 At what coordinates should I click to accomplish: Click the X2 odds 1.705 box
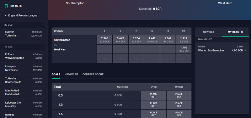pyautogui.click(x=184, y=49)
